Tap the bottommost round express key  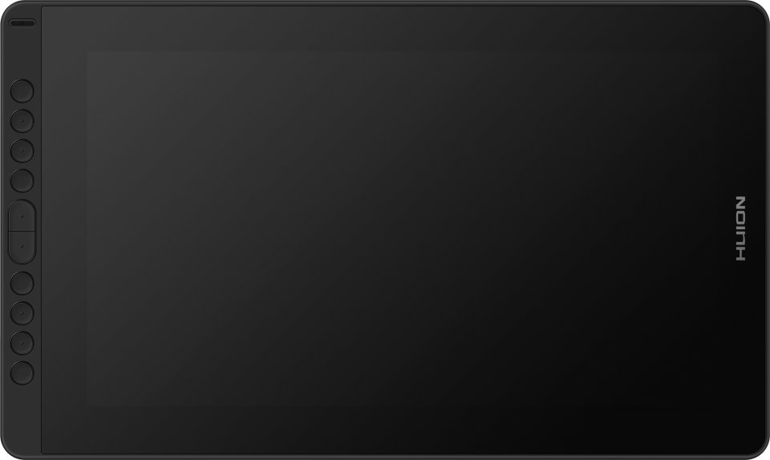coord(22,373)
